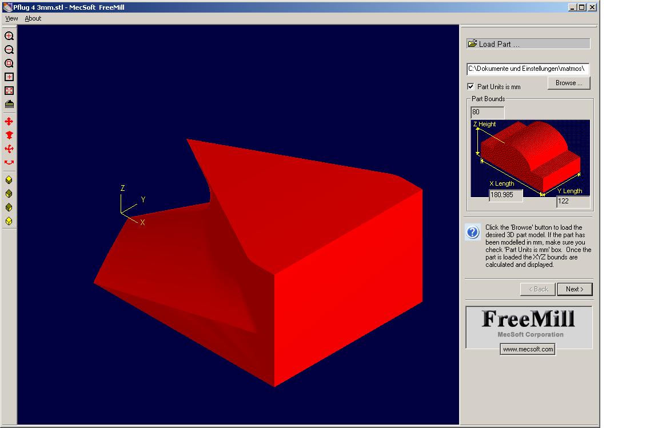The height and width of the screenshot is (428, 670).
Task: Click the fit-to-view icon with four red arrows
Action: (x=9, y=90)
